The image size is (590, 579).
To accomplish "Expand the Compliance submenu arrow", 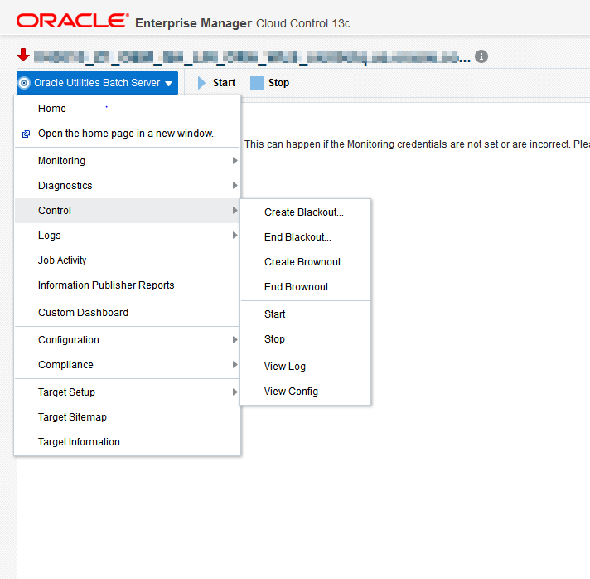I will point(235,365).
